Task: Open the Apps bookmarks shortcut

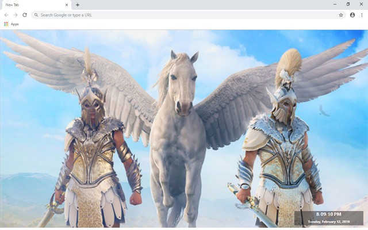Action: coord(11,24)
